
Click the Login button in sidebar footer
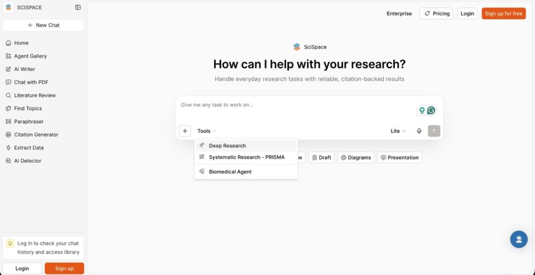pos(22,269)
